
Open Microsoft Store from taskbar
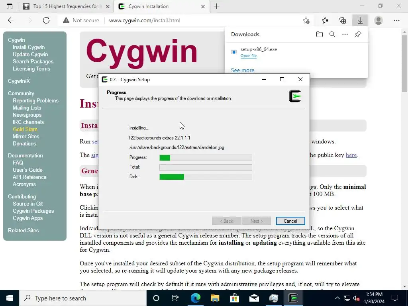tap(234, 298)
